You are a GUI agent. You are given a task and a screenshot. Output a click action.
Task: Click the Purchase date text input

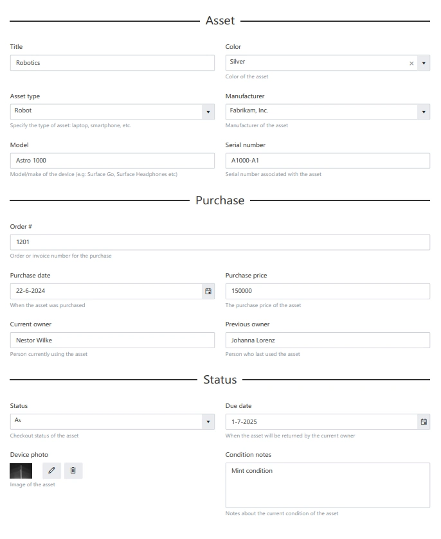click(106, 292)
